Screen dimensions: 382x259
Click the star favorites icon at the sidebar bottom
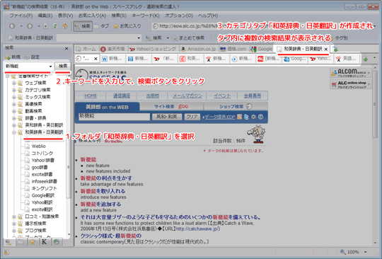[32, 242]
